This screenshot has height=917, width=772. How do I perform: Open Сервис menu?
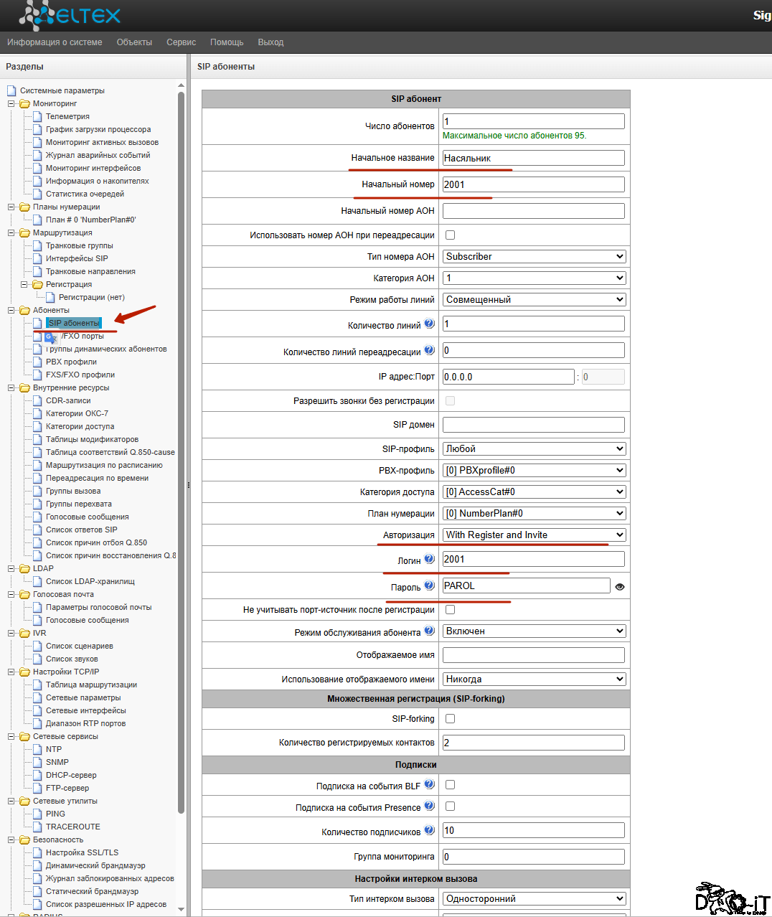tap(181, 42)
